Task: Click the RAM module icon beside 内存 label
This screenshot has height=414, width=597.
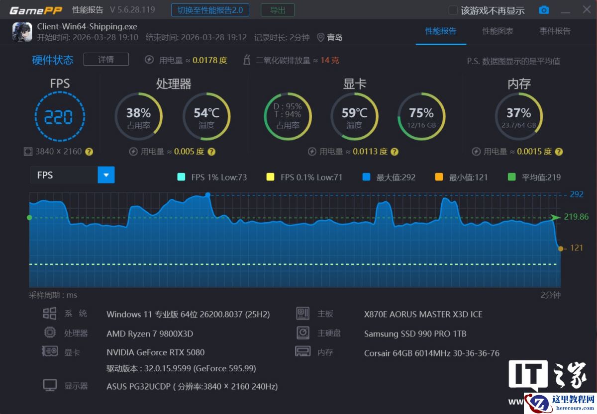Action: pyautogui.click(x=302, y=351)
